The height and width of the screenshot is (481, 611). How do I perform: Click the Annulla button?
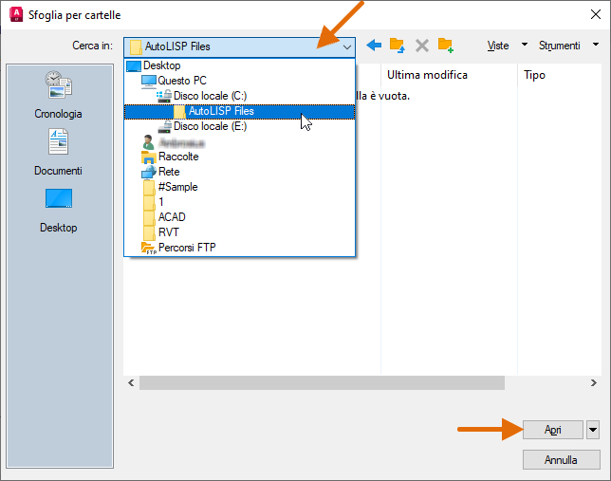point(561,460)
